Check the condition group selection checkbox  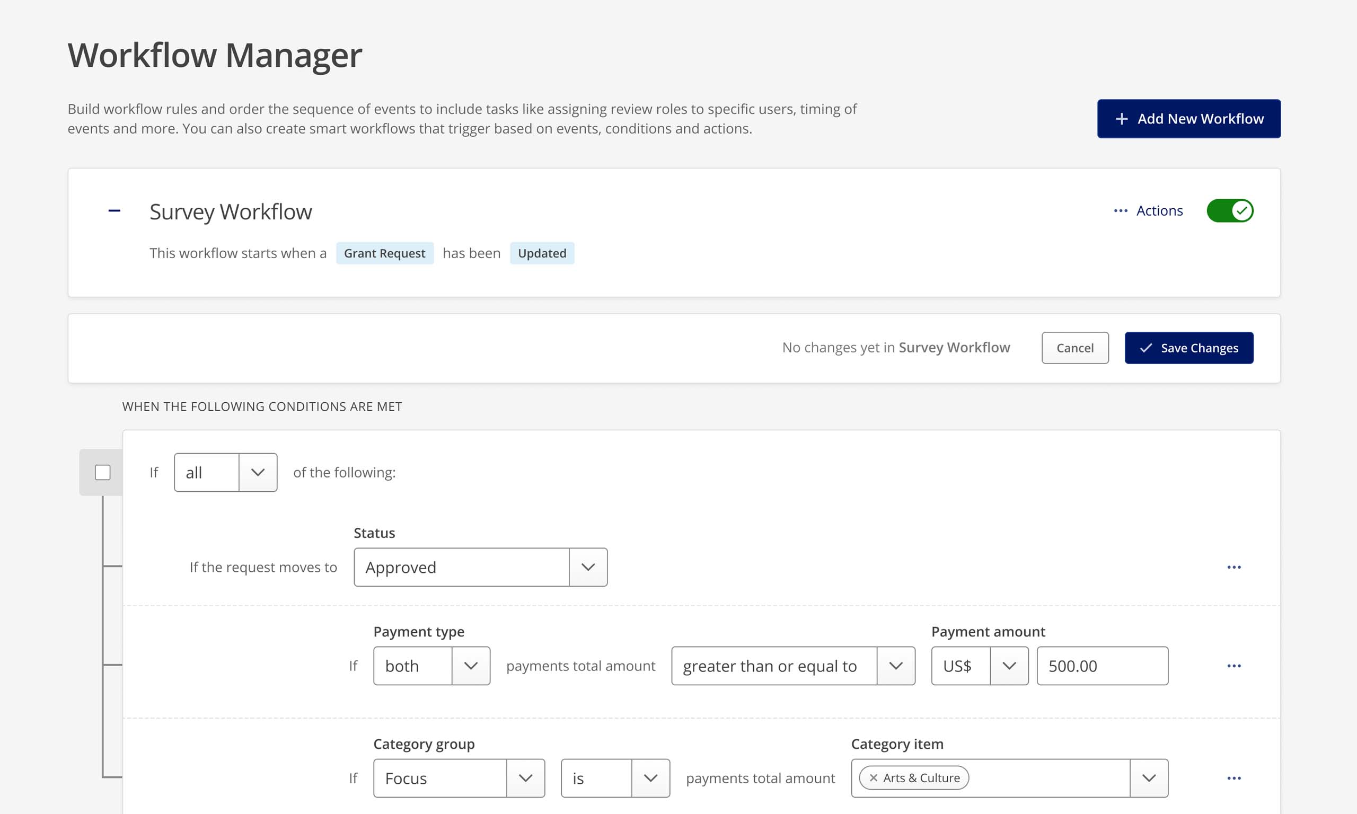pos(102,472)
